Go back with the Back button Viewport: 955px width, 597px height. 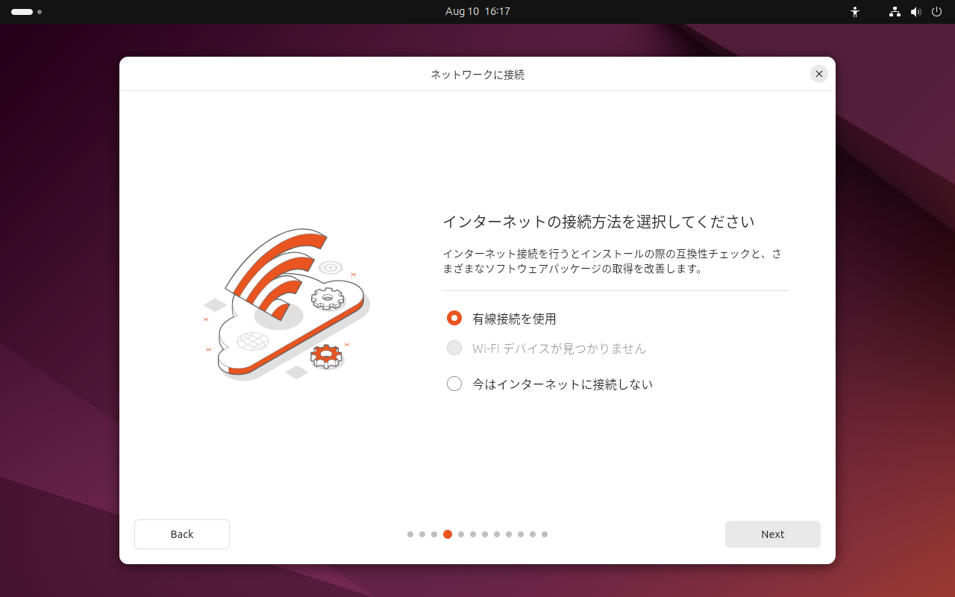coord(182,534)
